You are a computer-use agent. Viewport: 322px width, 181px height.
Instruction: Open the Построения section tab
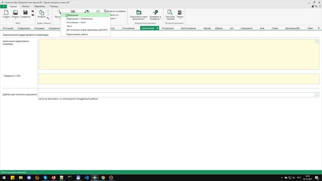pos(168,28)
